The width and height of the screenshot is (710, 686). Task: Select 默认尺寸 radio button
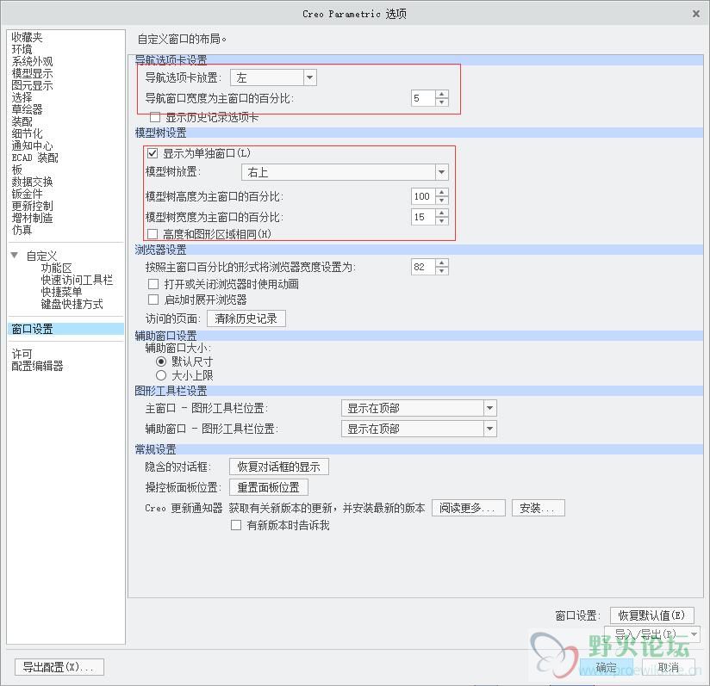point(161,362)
